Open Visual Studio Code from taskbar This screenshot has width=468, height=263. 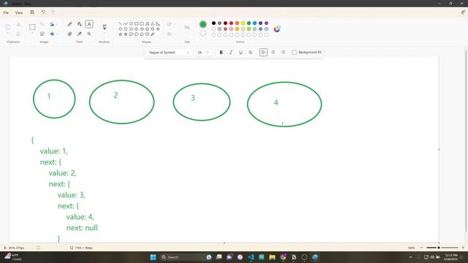(251, 257)
